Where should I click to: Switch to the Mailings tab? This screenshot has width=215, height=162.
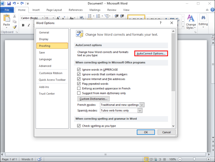pos(95,10)
